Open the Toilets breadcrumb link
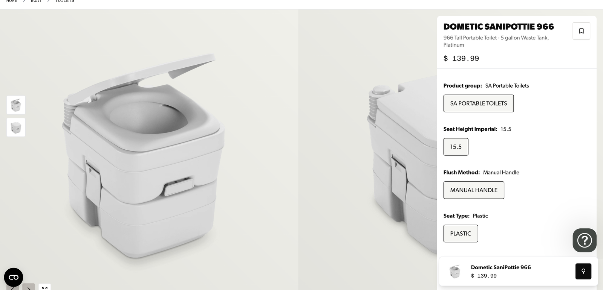This screenshot has height=290, width=603. [x=65, y=1]
